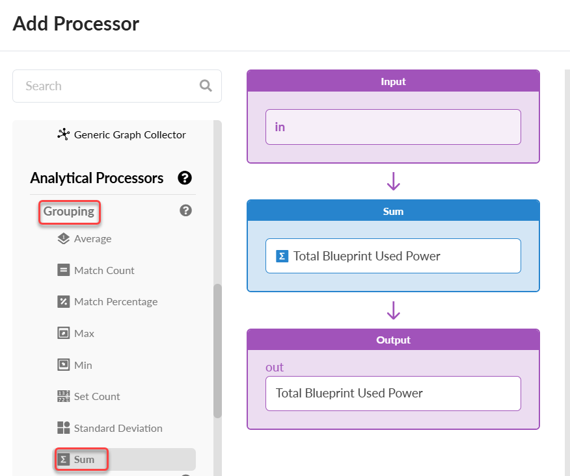Collapse the Grouping category
This screenshot has width=570, height=476.
[x=69, y=211]
